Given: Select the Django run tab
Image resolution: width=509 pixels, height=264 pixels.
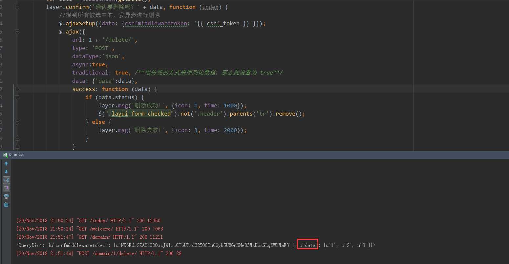Looking at the screenshot, I should (x=13, y=154).
